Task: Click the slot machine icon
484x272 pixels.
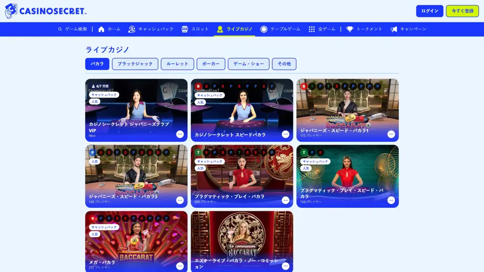Action: (x=185, y=29)
